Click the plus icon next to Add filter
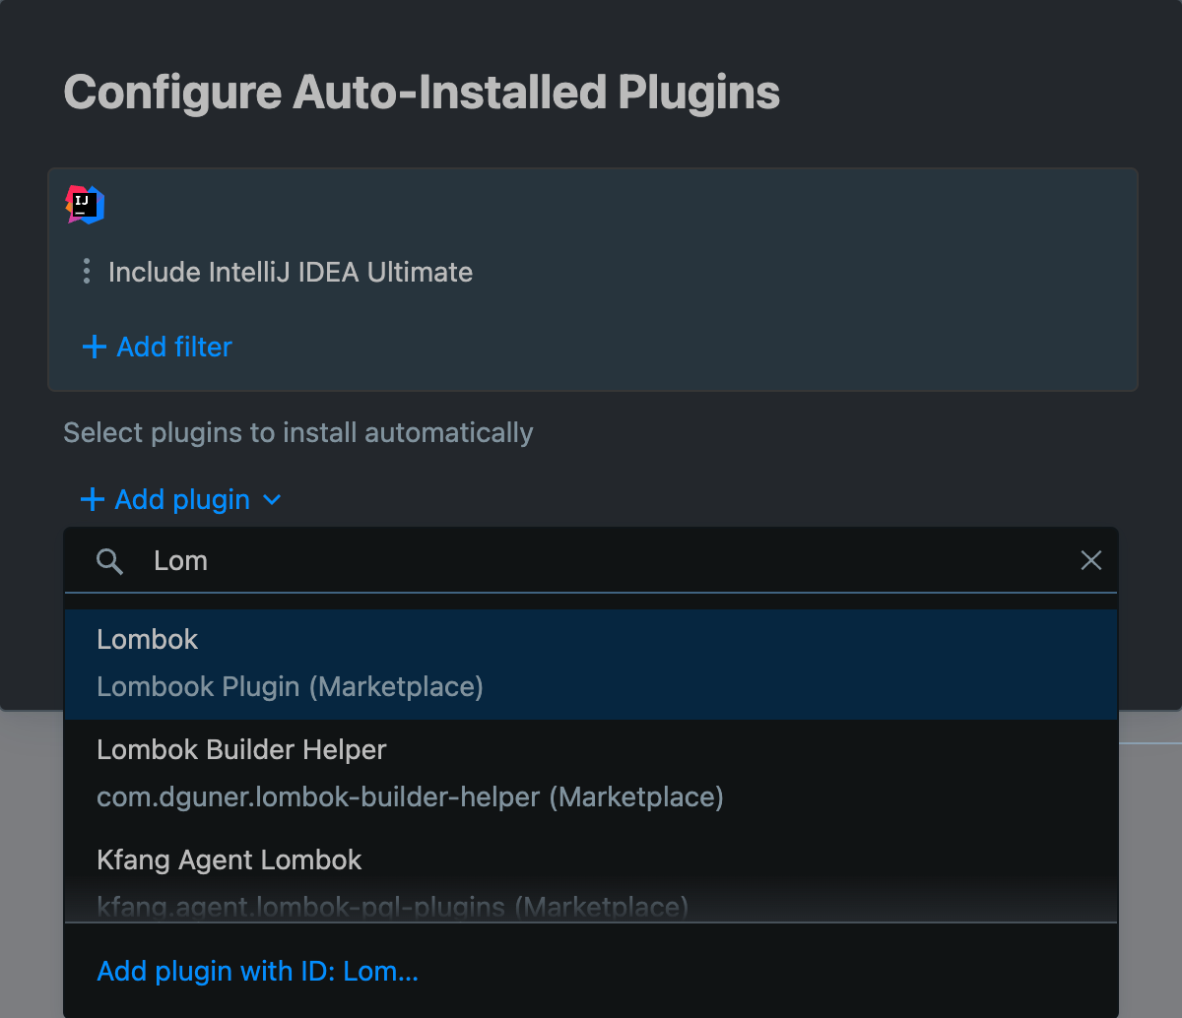1182x1018 pixels. pos(93,347)
